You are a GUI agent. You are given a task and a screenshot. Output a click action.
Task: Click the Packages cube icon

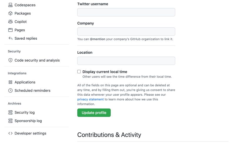10,13
